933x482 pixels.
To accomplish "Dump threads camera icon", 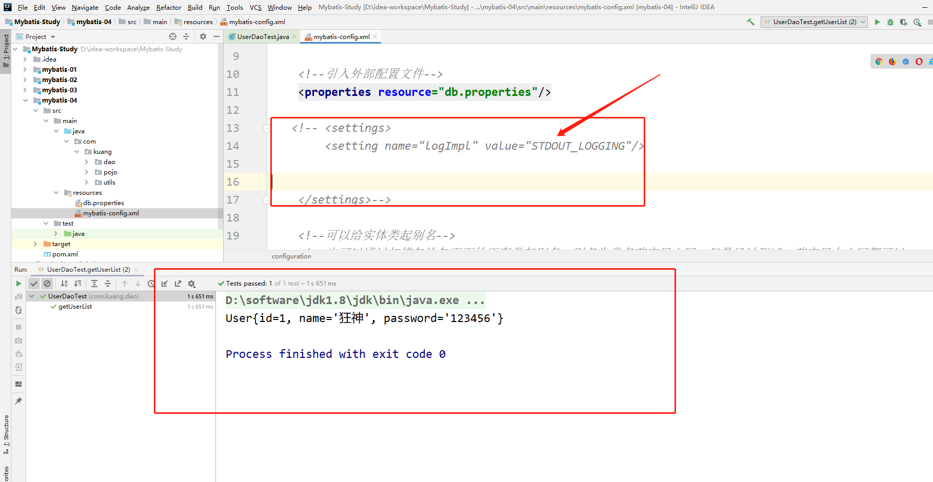I will click(x=18, y=340).
